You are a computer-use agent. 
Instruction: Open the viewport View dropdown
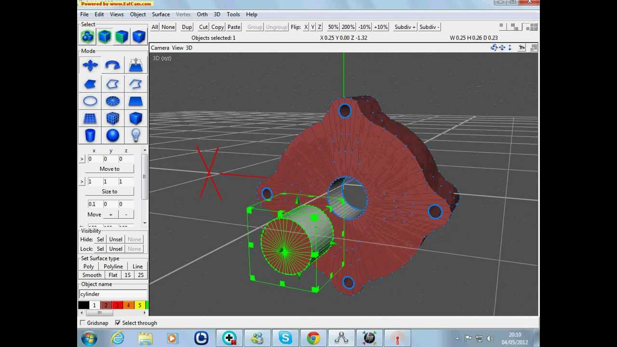[x=177, y=48]
